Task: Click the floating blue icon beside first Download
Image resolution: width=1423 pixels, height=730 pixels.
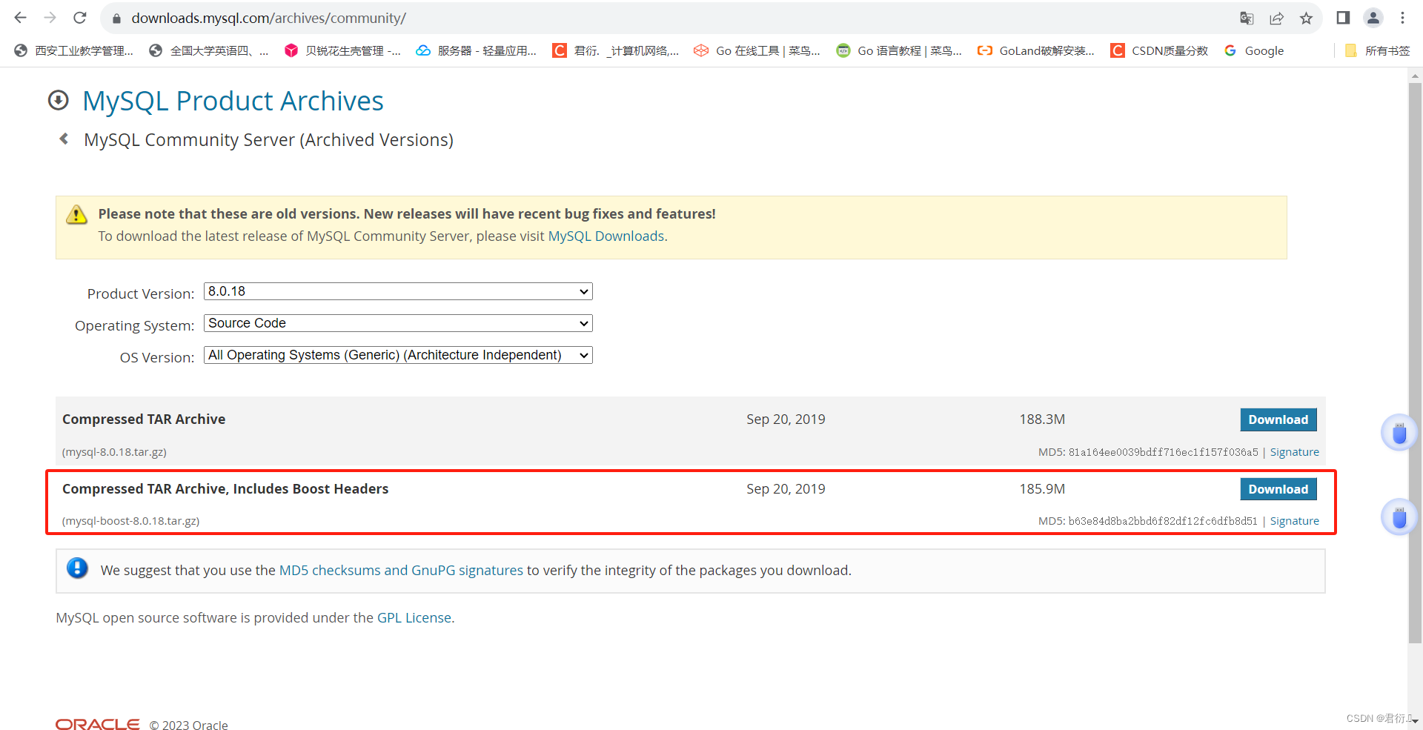Action: pos(1399,433)
